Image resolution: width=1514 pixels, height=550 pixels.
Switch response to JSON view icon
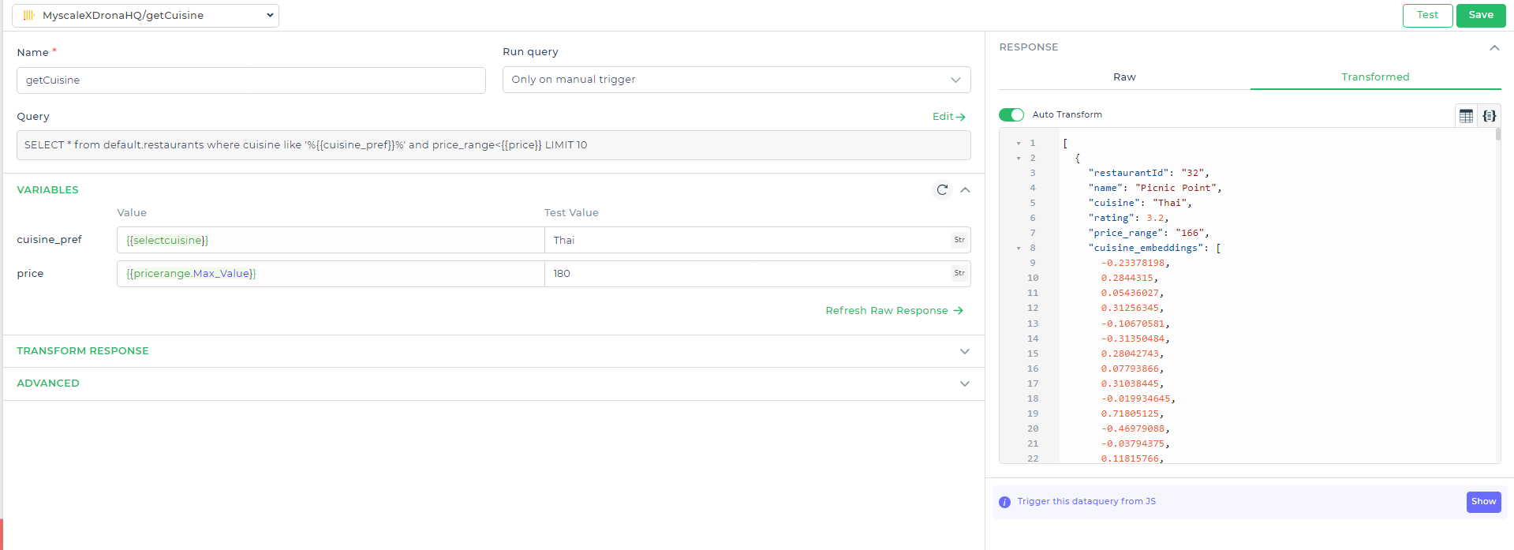pos(1489,116)
